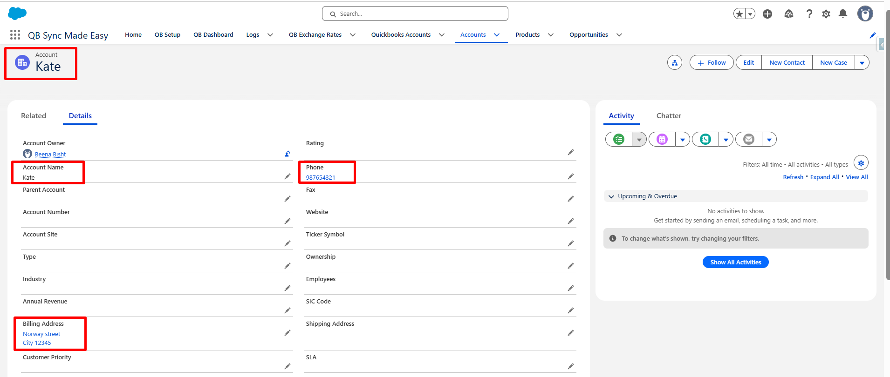Open the Setup gear icon
The height and width of the screenshot is (377, 890).
[826, 14]
